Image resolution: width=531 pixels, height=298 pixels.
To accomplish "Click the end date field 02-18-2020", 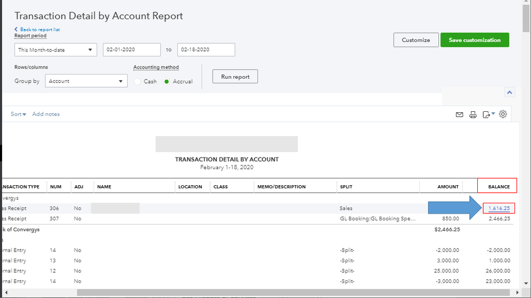I will pyautogui.click(x=206, y=50).
